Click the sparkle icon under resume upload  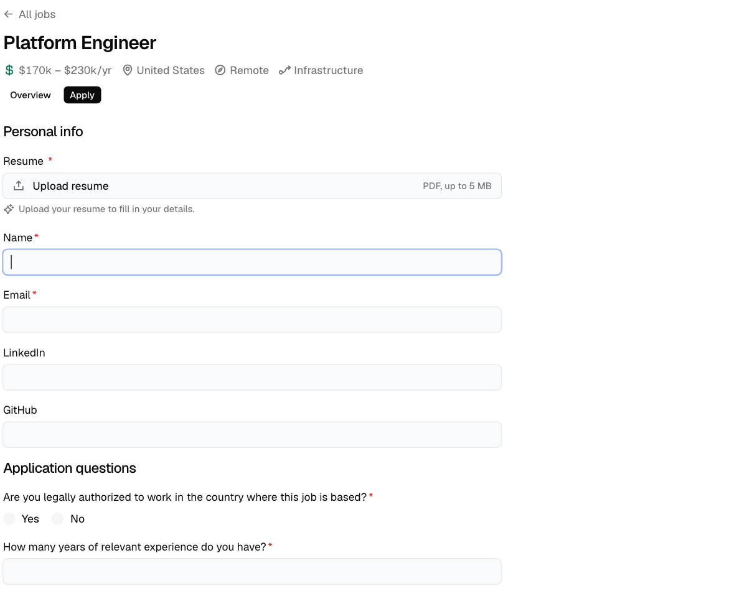pyautogui.click(x=9, y=209)
